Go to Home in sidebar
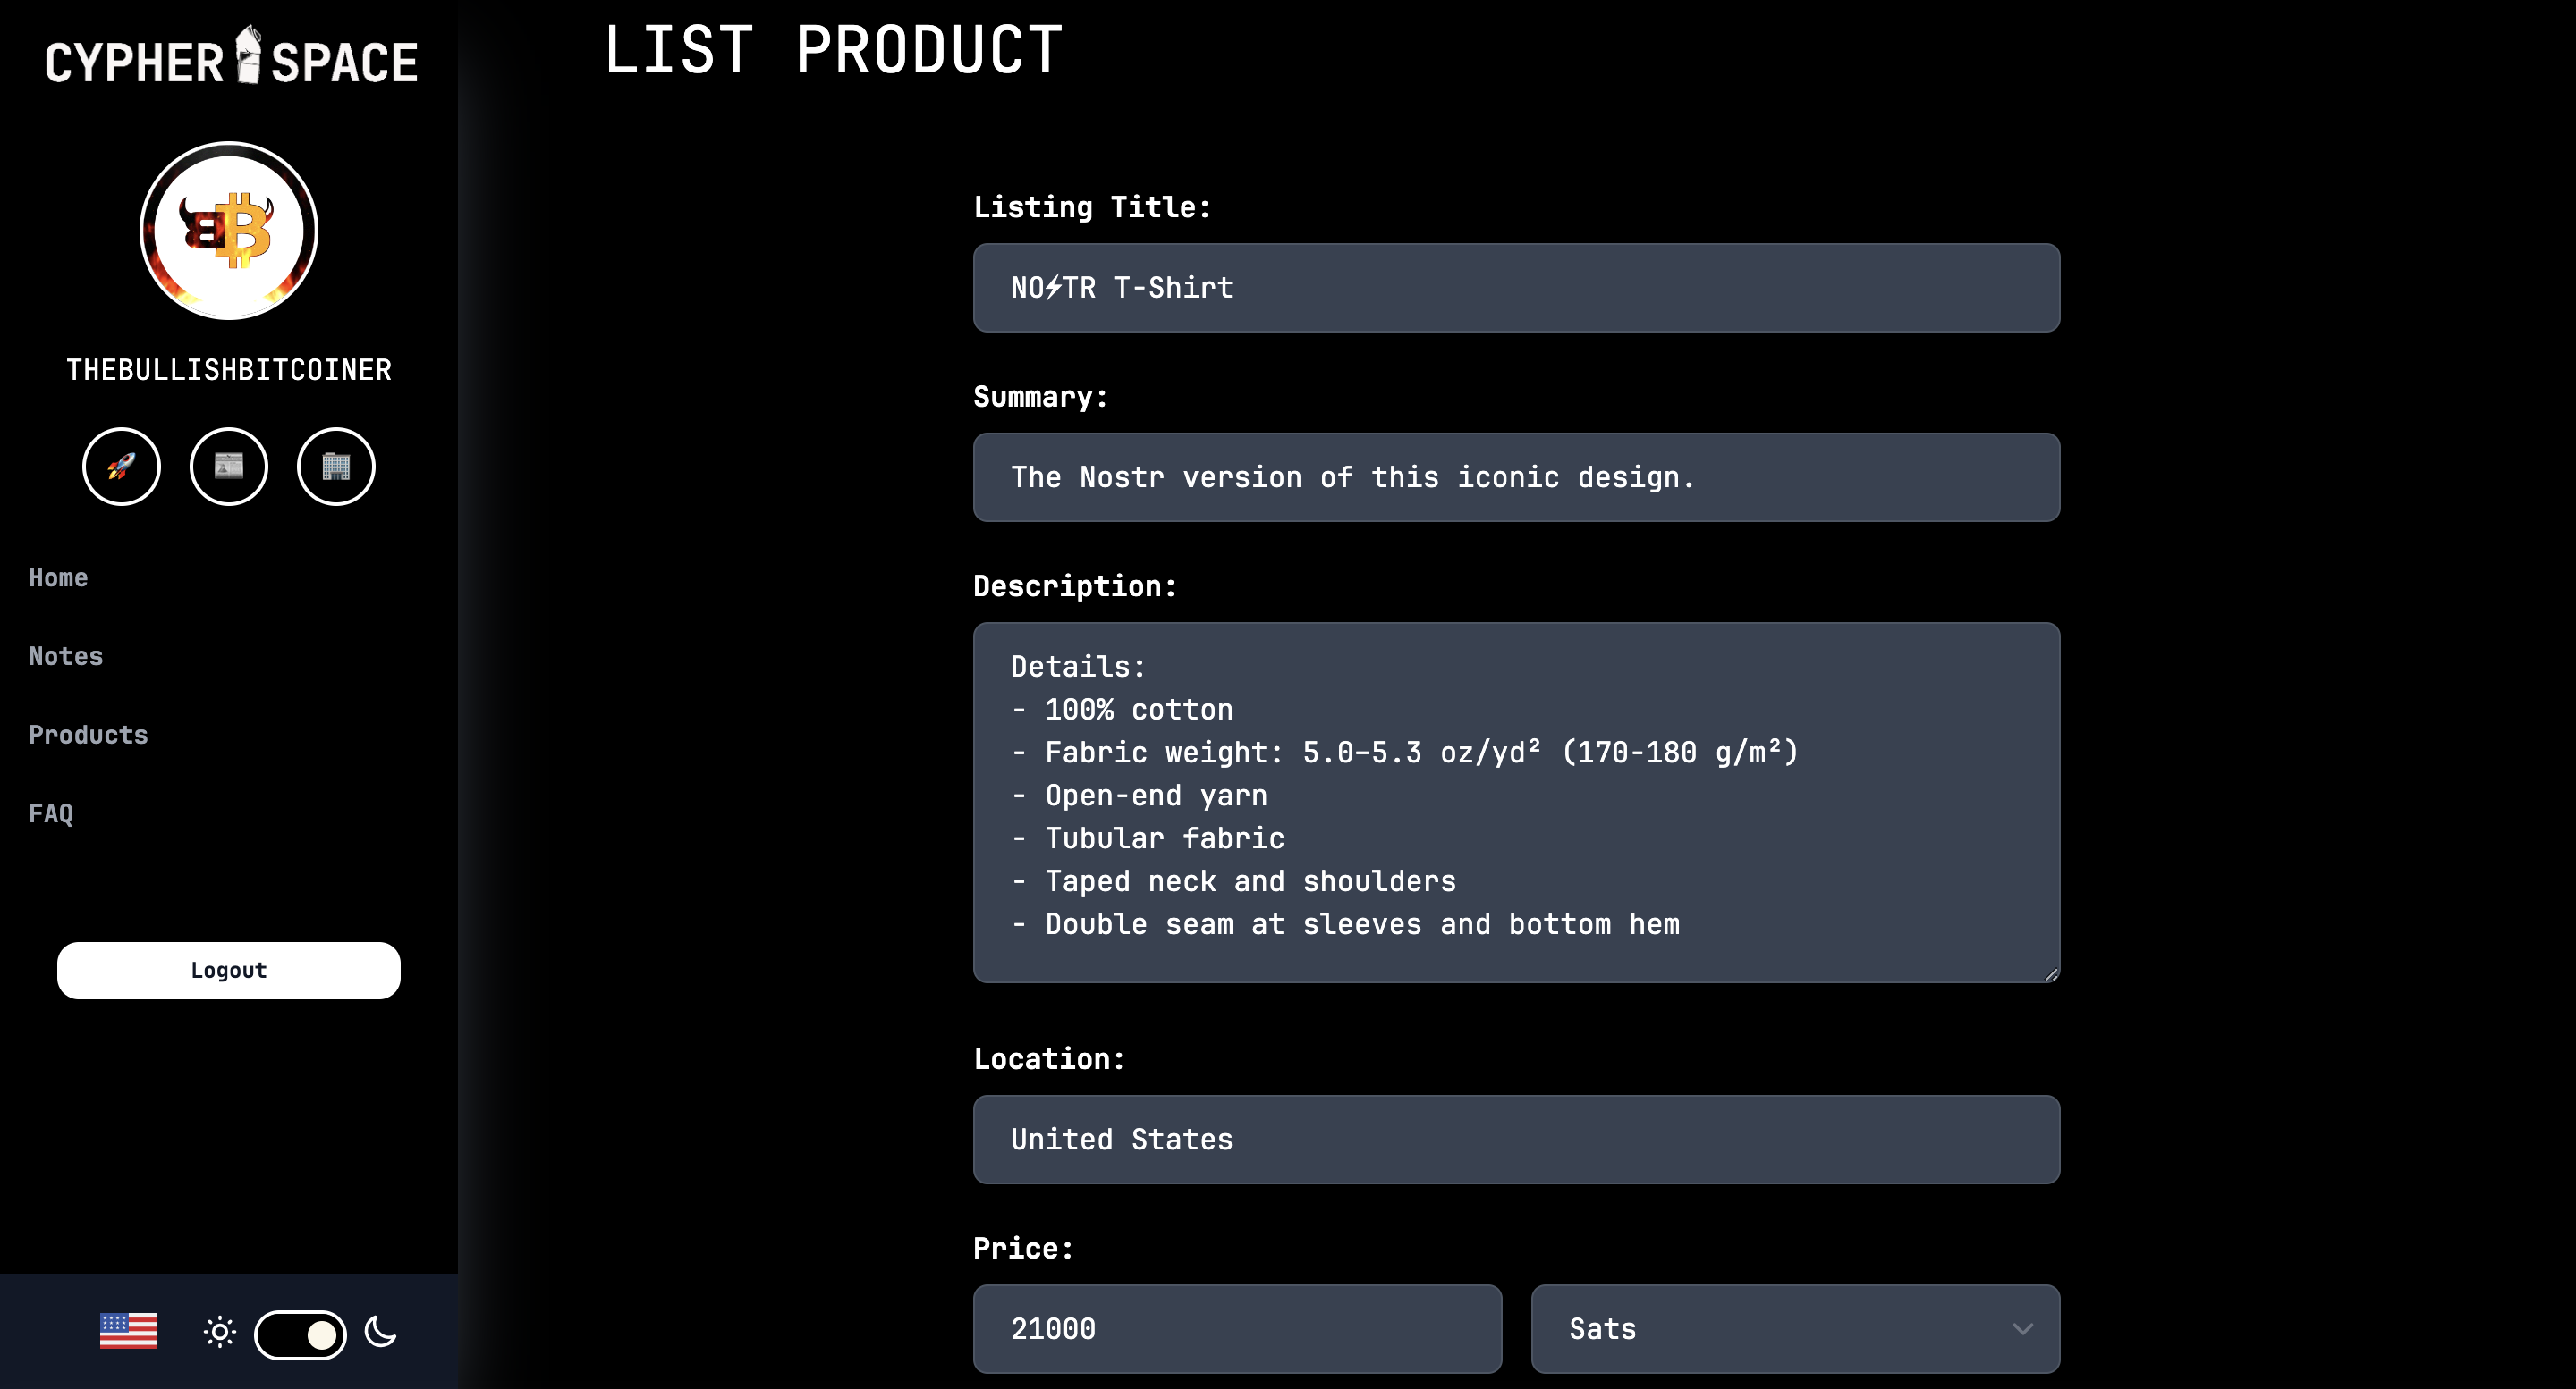The image size is (2576, 1389). 58,577
